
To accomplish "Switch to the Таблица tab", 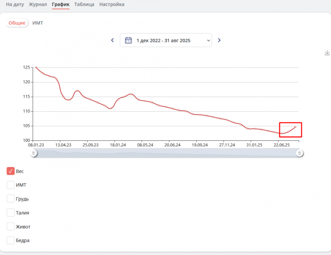I will click(84, 4).
